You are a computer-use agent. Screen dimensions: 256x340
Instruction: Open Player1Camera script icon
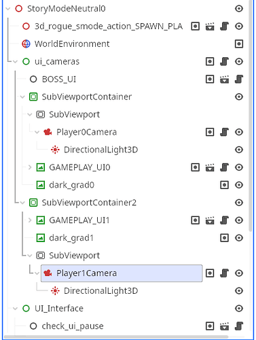point(224,273)
